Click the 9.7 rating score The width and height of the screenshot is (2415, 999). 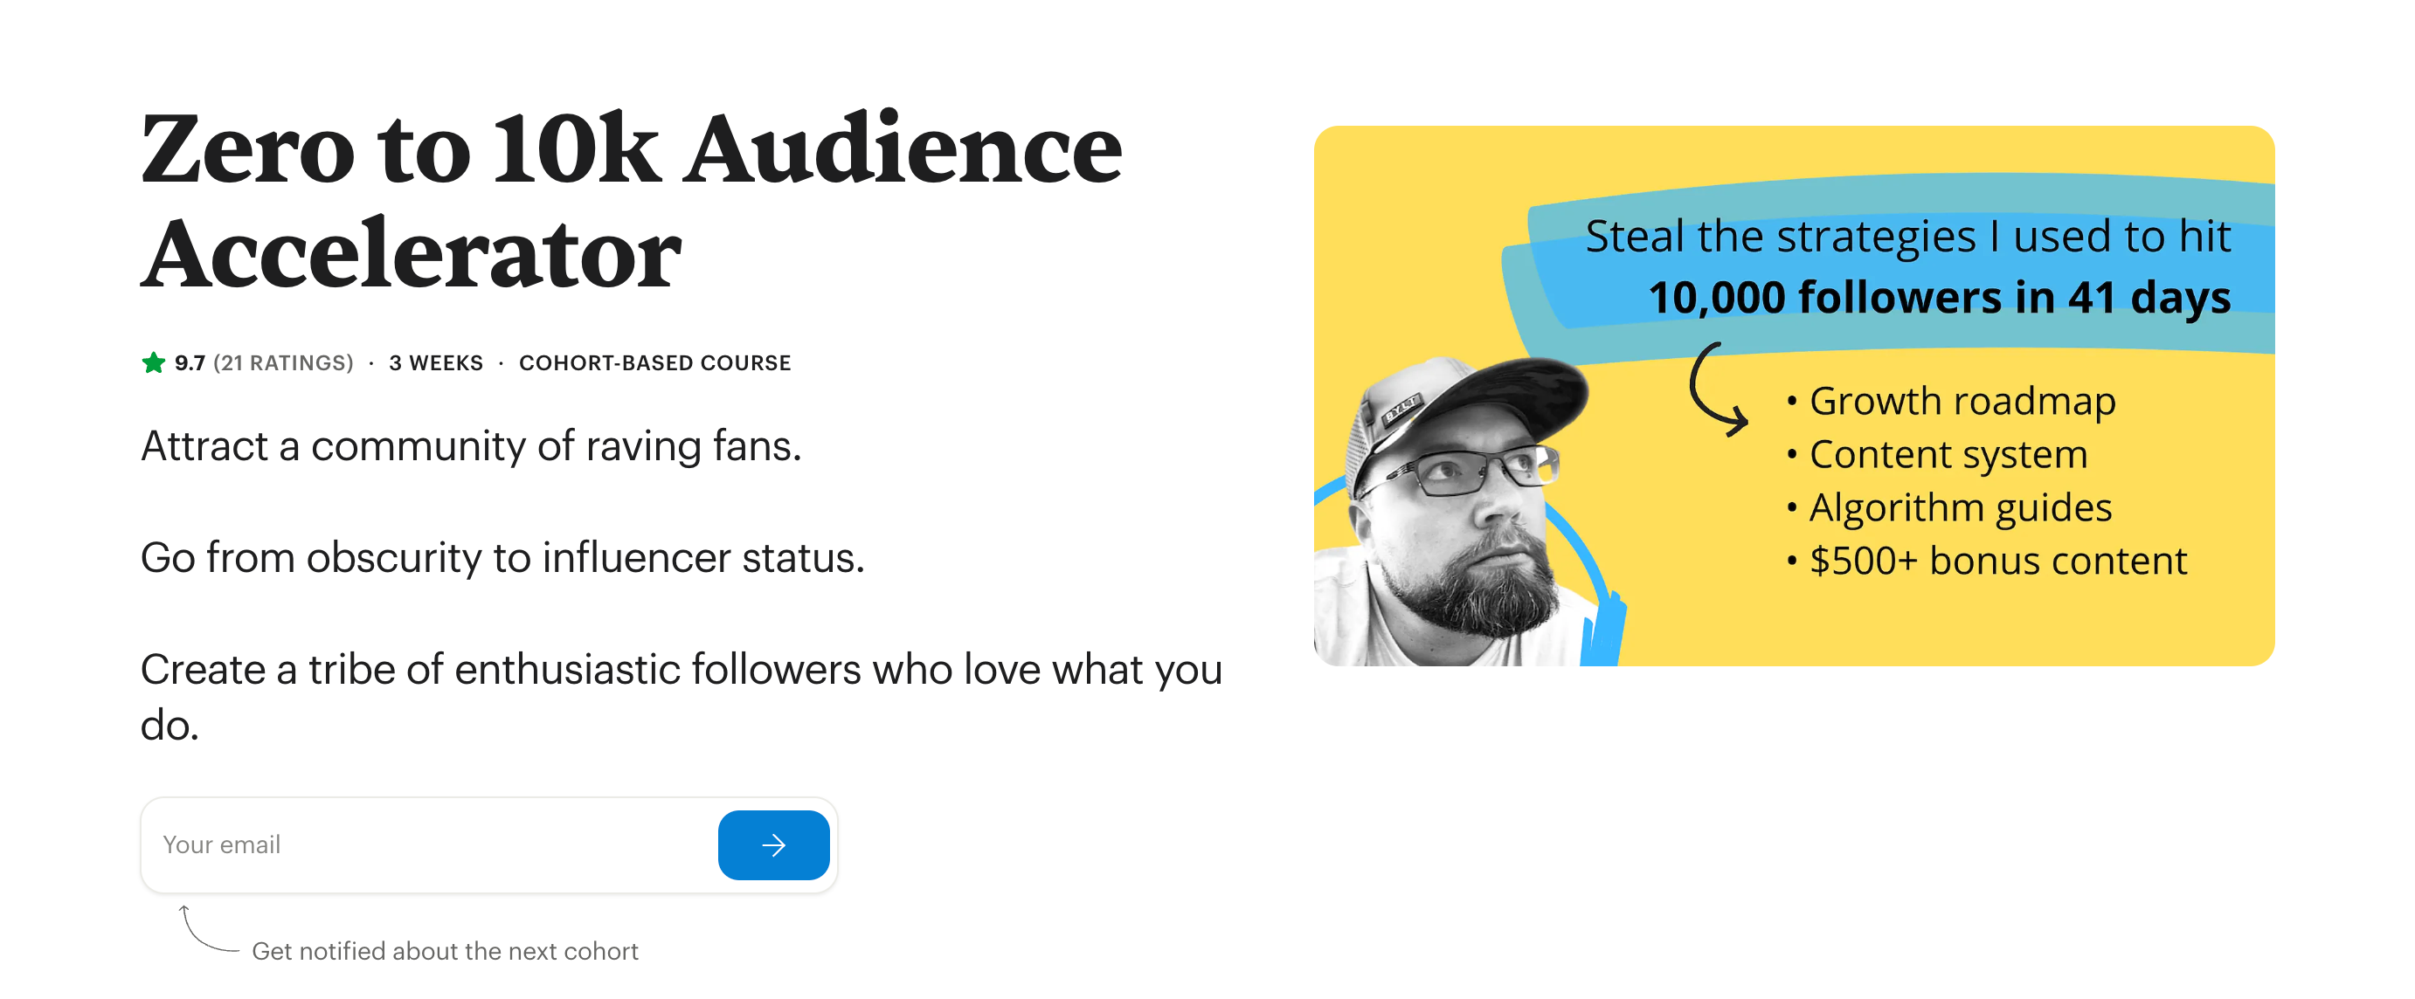[x=190, y=362]
